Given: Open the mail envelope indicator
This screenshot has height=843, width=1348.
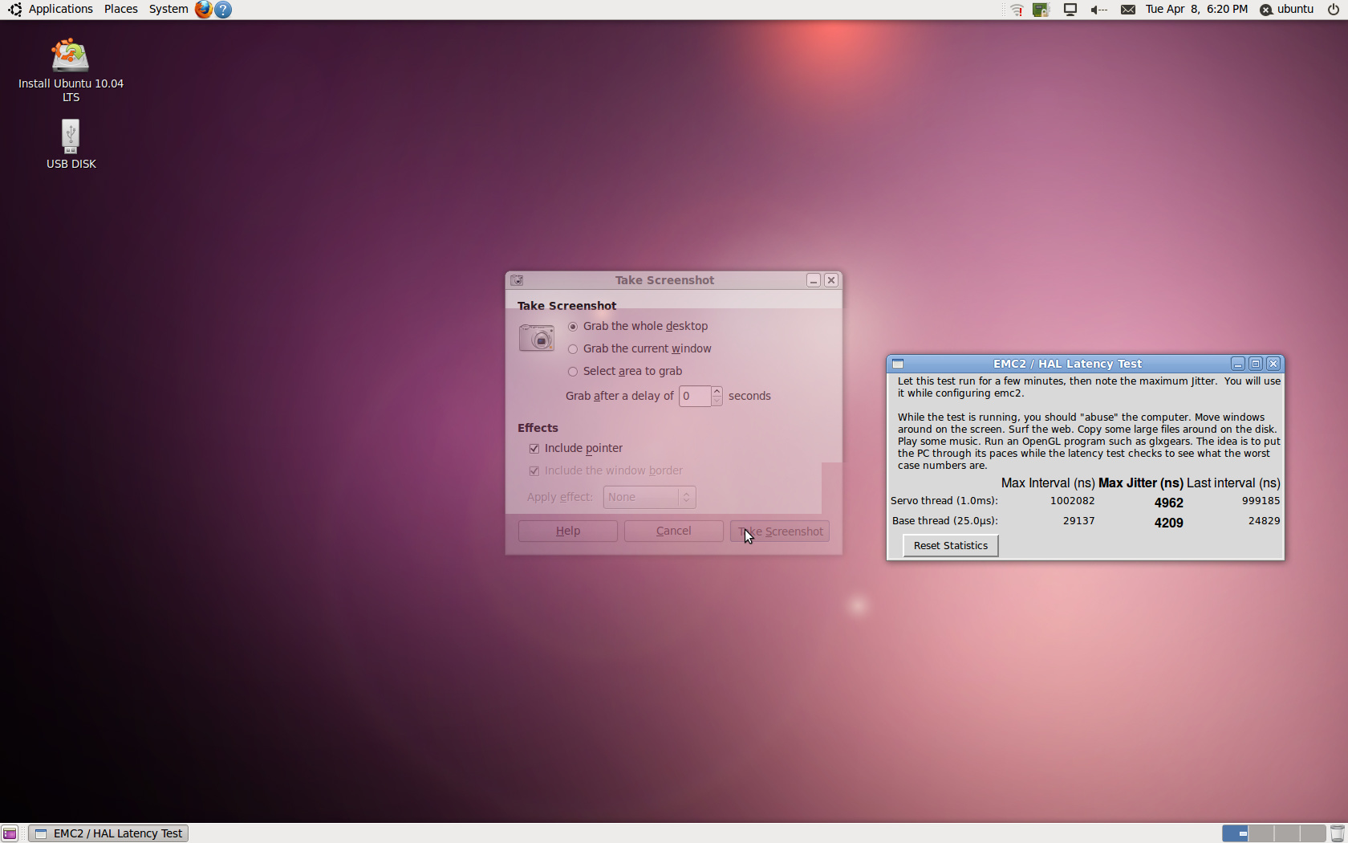Looking at the screenshot, I should pyautogui.click(x=1127, y=10).
